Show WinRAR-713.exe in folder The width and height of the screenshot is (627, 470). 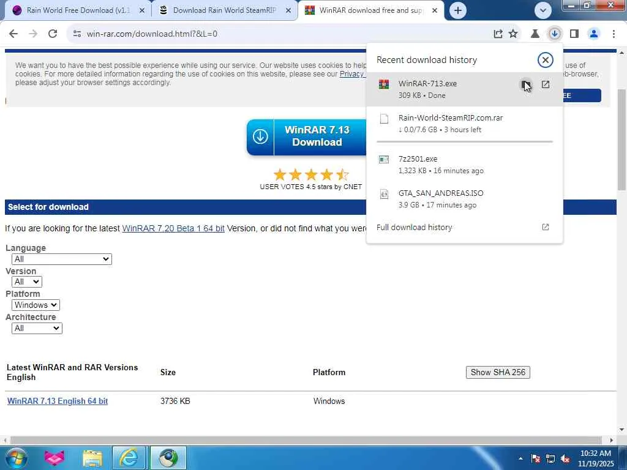point(526,84)
